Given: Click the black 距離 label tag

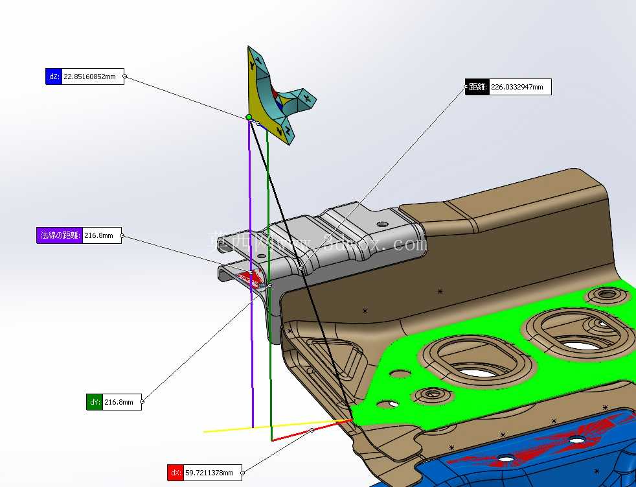Looking at the screenshot, I should (477, 87).
